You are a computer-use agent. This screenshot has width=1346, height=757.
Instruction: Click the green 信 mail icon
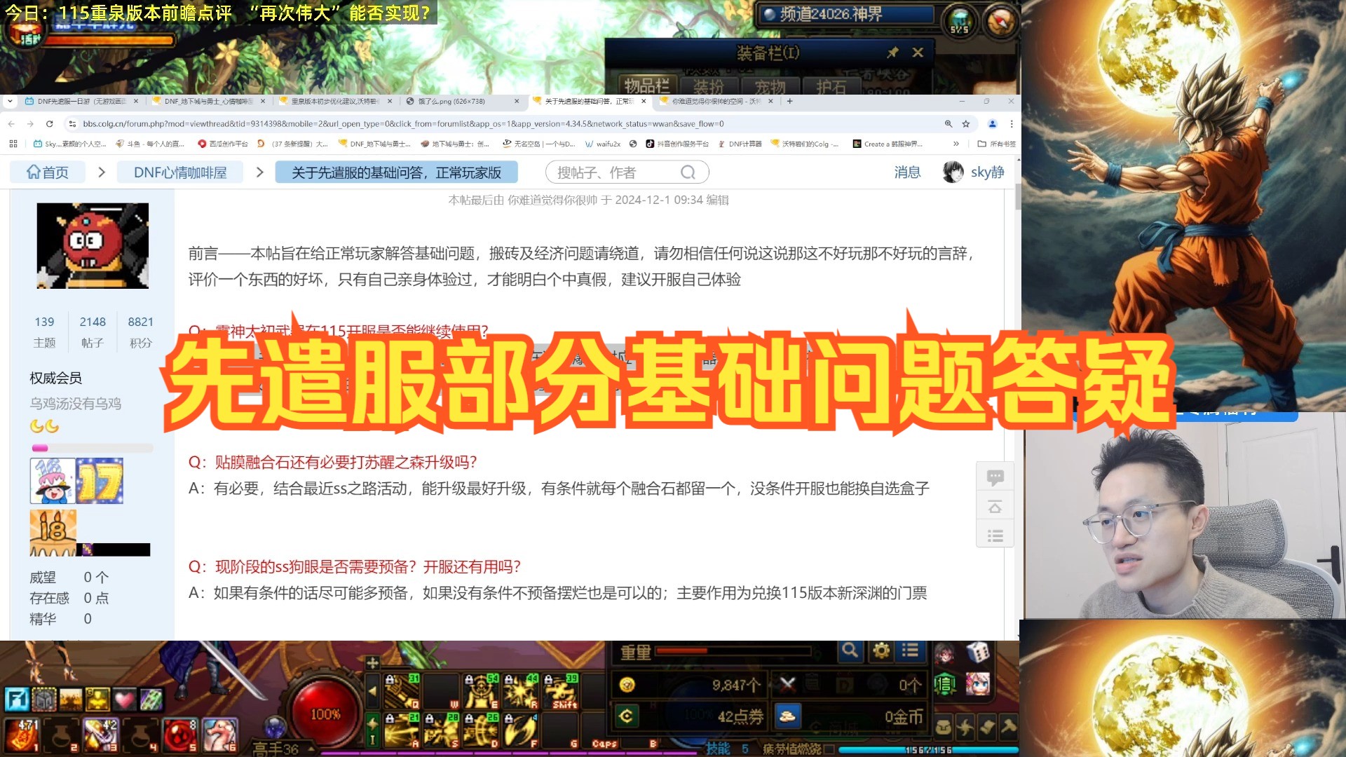click(945, 684)
